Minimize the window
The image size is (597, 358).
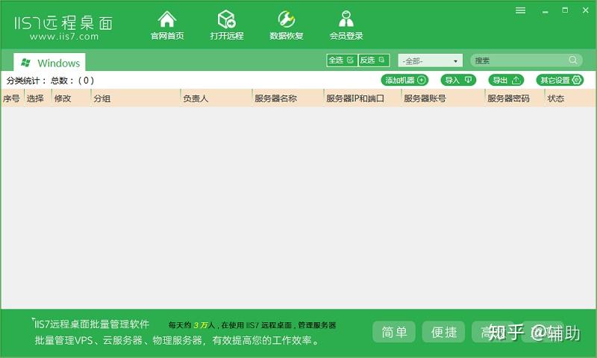tap(546, 11)
